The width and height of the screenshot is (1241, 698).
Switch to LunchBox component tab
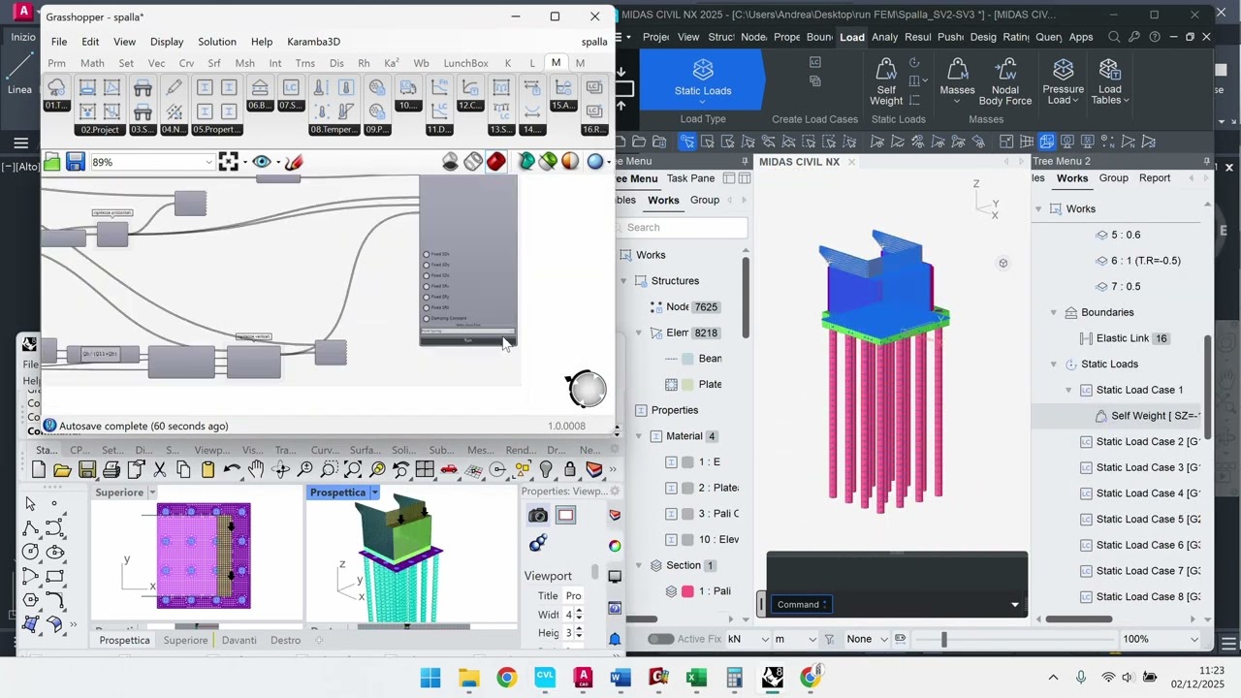465,63
